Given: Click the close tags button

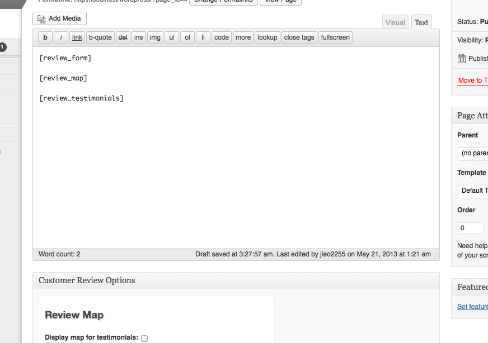Looking at the screenshot, I should coord(299,37).
